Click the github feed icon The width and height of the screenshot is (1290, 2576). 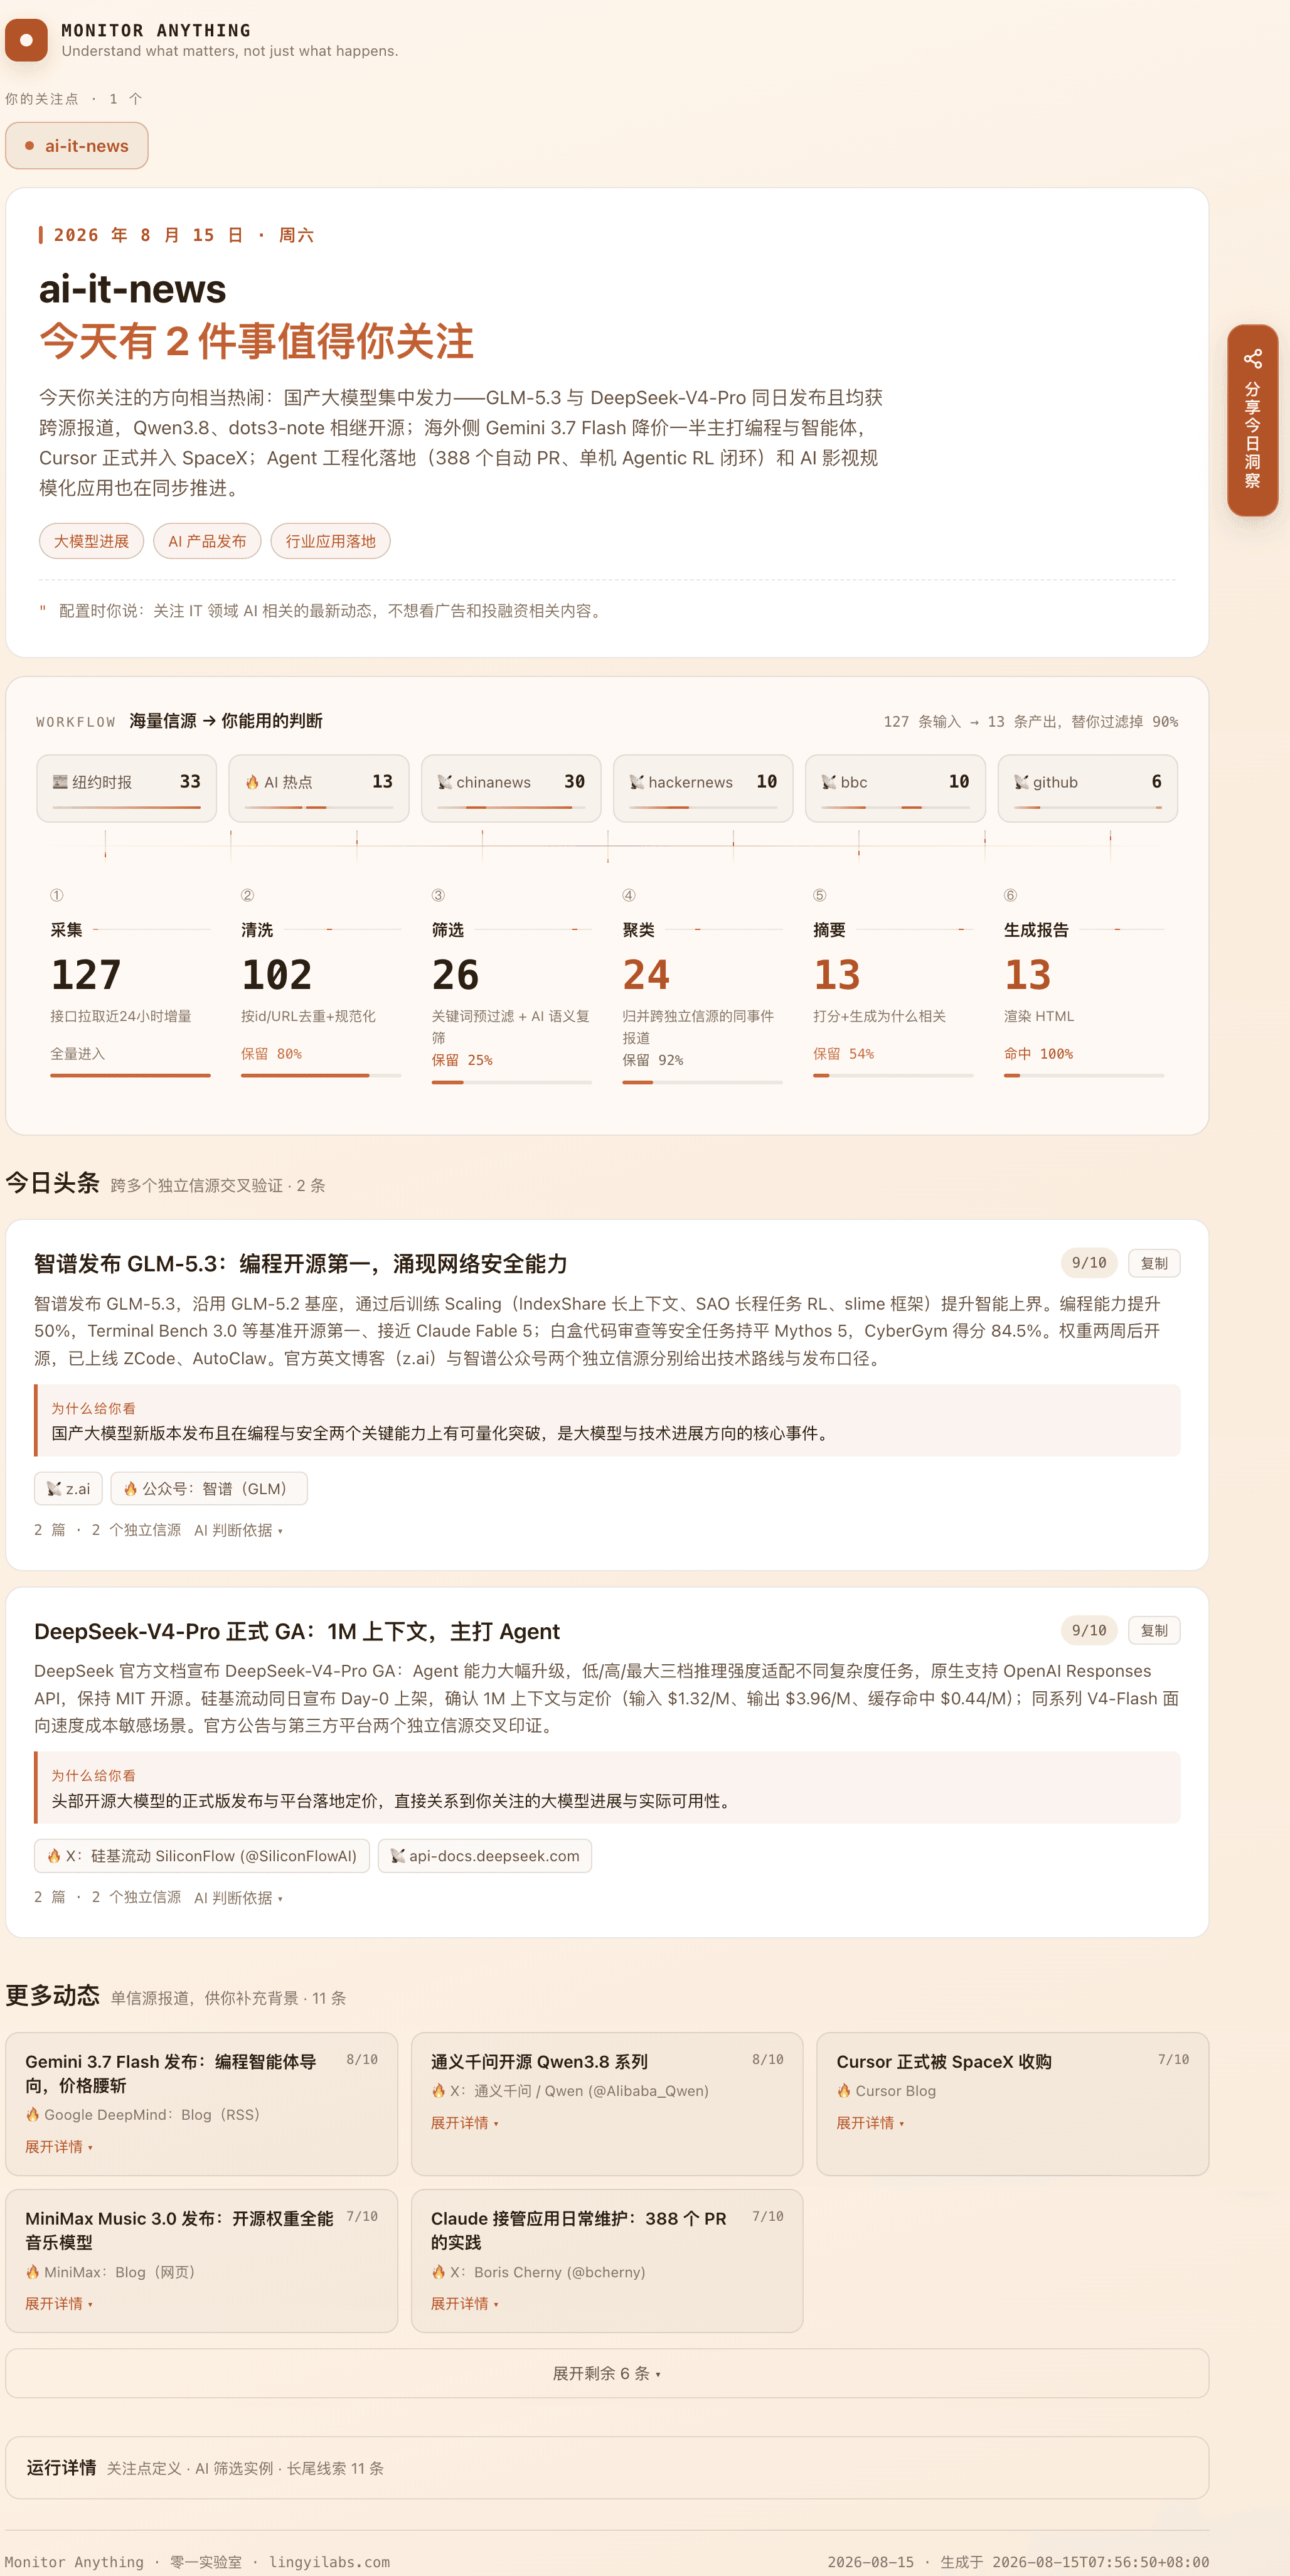[x=1021, y=782]
